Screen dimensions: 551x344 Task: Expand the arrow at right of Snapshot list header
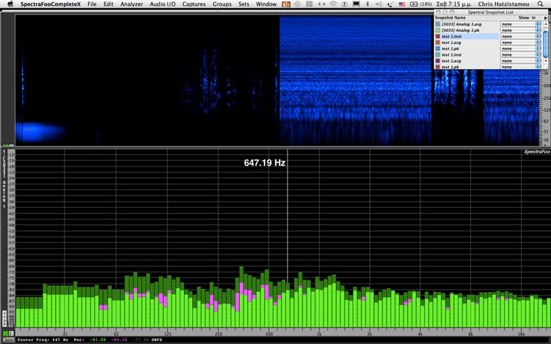(545, 17)
